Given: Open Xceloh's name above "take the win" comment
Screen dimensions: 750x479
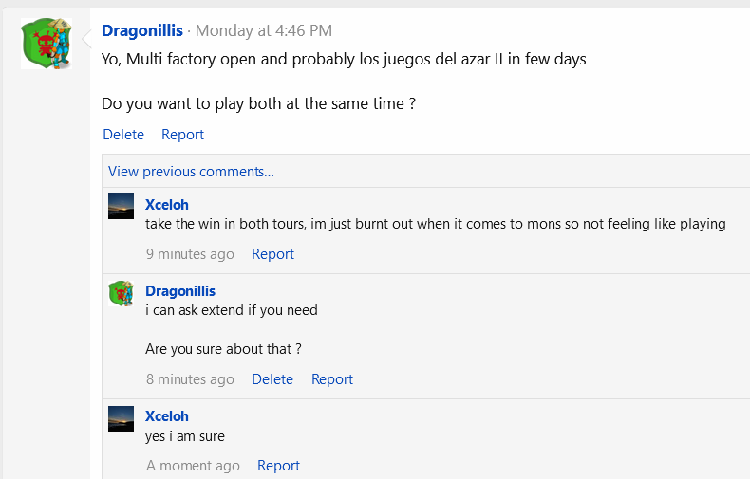Looking at the screenshot, I should coord(167,204).
